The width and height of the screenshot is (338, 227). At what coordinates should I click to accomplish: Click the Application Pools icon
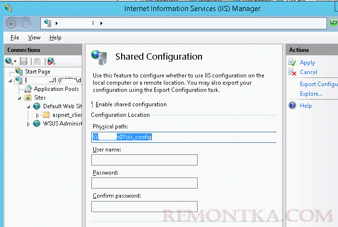[28, 89]
